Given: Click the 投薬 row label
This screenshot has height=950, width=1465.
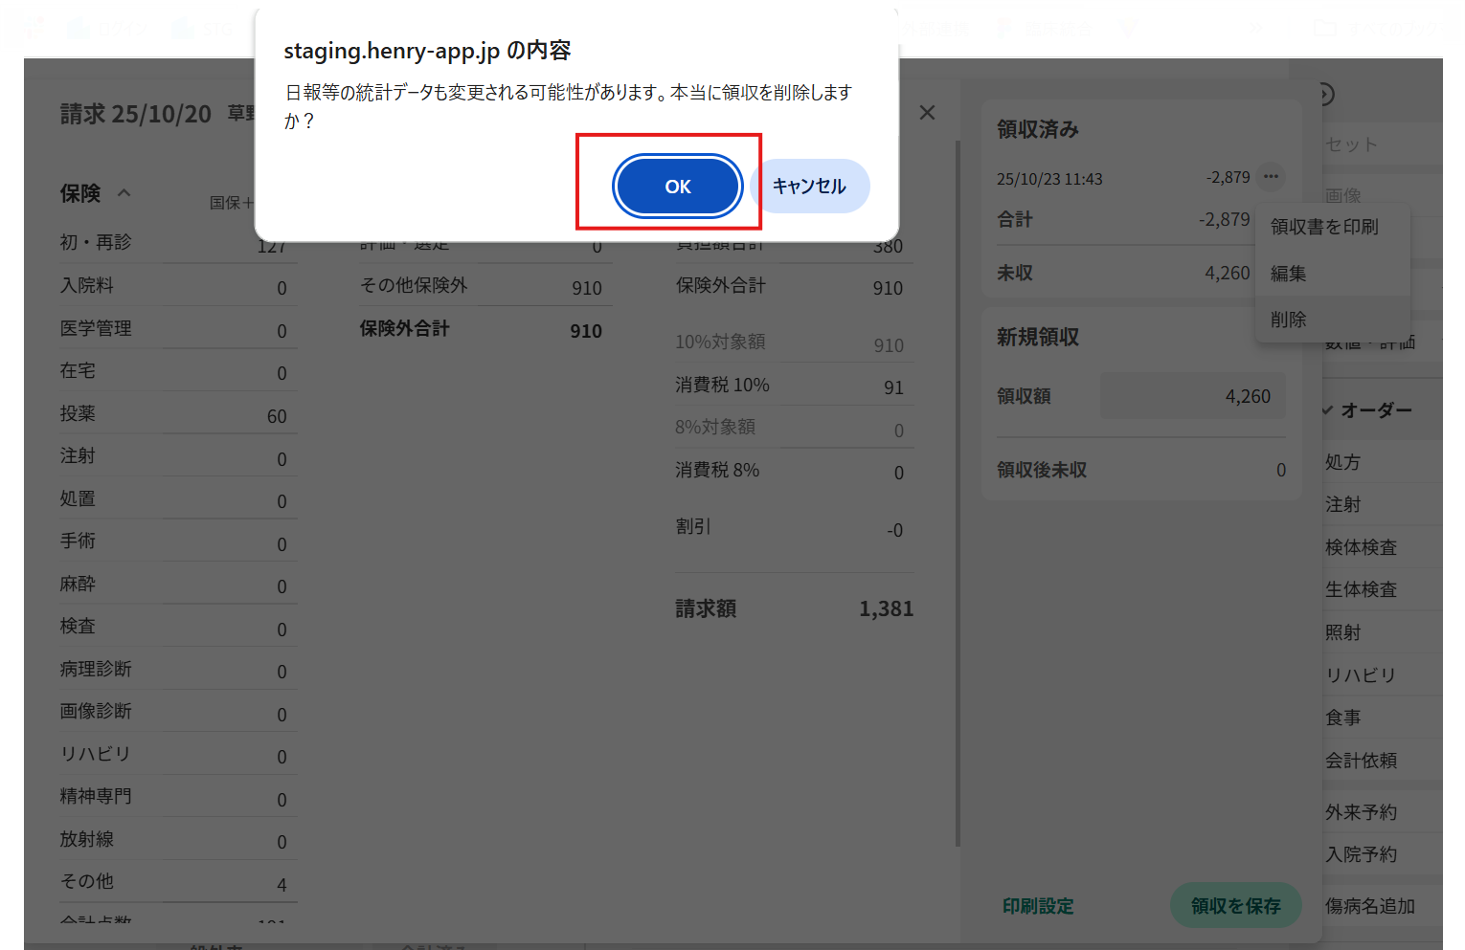Looking at the screenshot, I should pos(78,413).
